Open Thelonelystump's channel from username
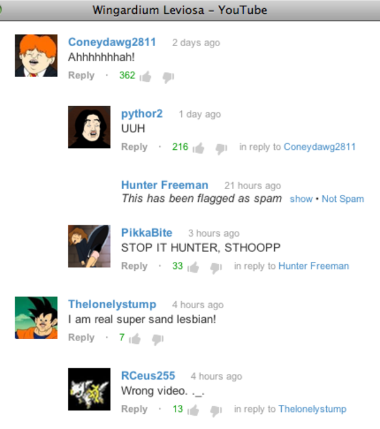 [112, 304]
